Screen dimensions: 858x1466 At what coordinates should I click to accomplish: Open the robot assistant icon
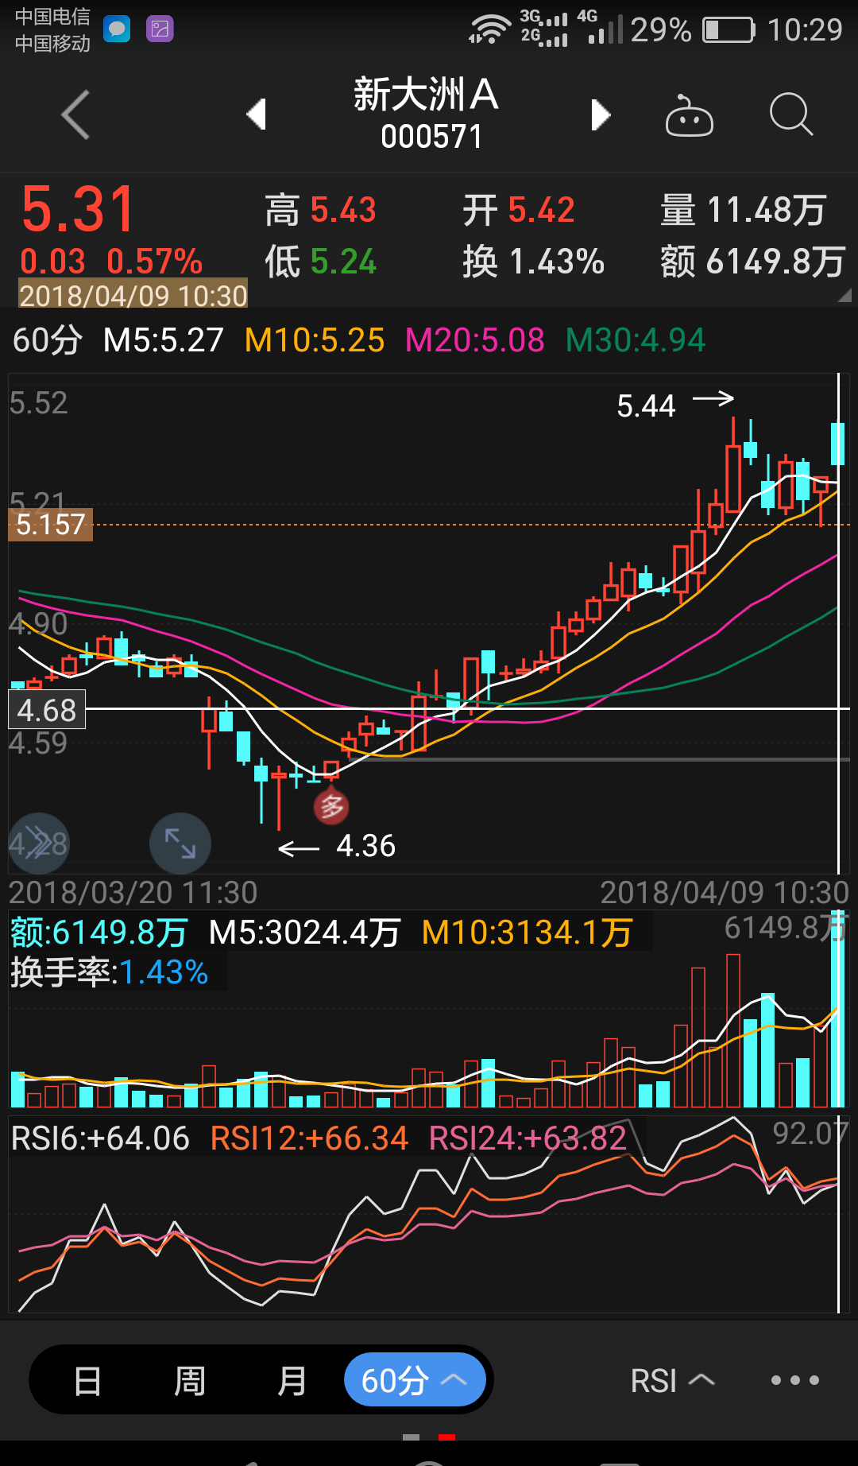pyautogui.click(x=689, y=116)
